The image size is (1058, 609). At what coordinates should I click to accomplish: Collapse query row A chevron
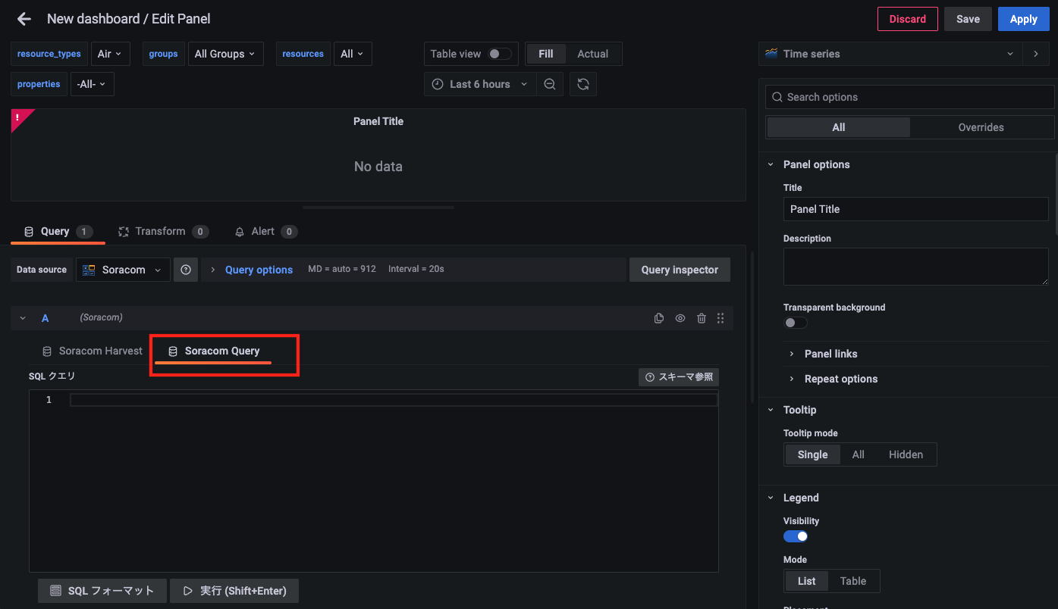pyautogui.click(x=23, y=318)
